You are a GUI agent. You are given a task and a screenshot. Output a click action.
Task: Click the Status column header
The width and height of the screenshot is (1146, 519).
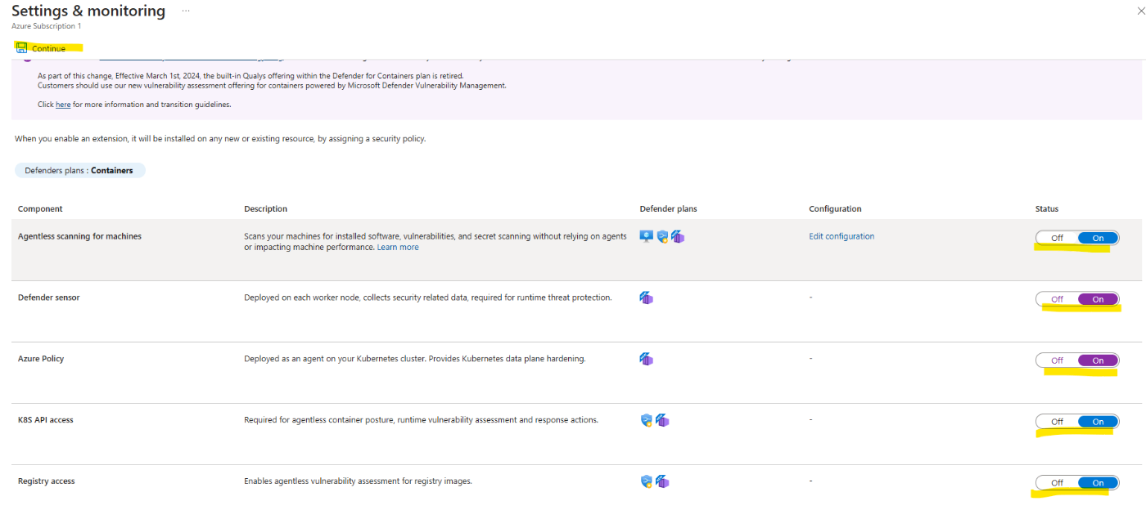click(1047, 208)
